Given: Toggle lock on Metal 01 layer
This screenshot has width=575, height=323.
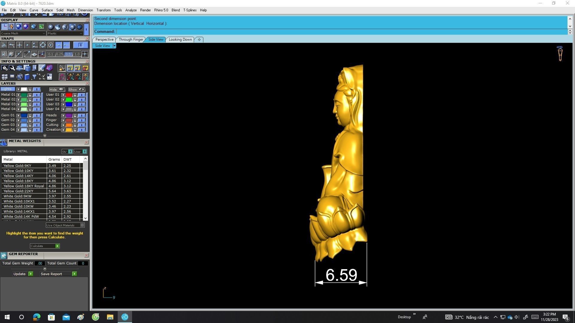Looking at the screenshot, I should point(30,95).
